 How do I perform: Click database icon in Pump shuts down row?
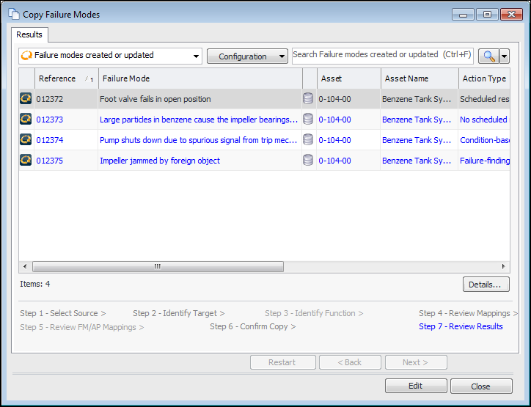point(308,140)
